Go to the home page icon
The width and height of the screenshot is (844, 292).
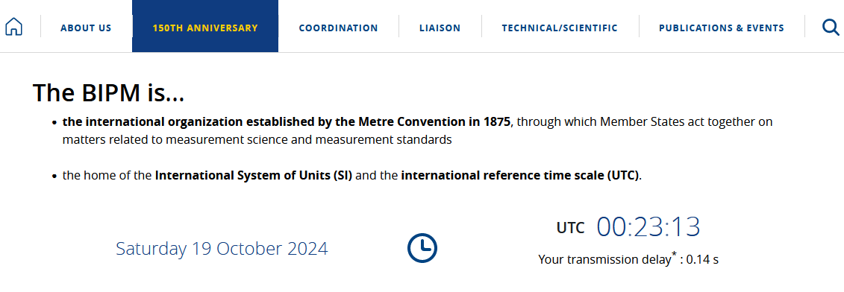(x=13, y=26)
